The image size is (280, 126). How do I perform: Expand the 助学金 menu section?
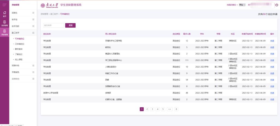click(33, 20)
